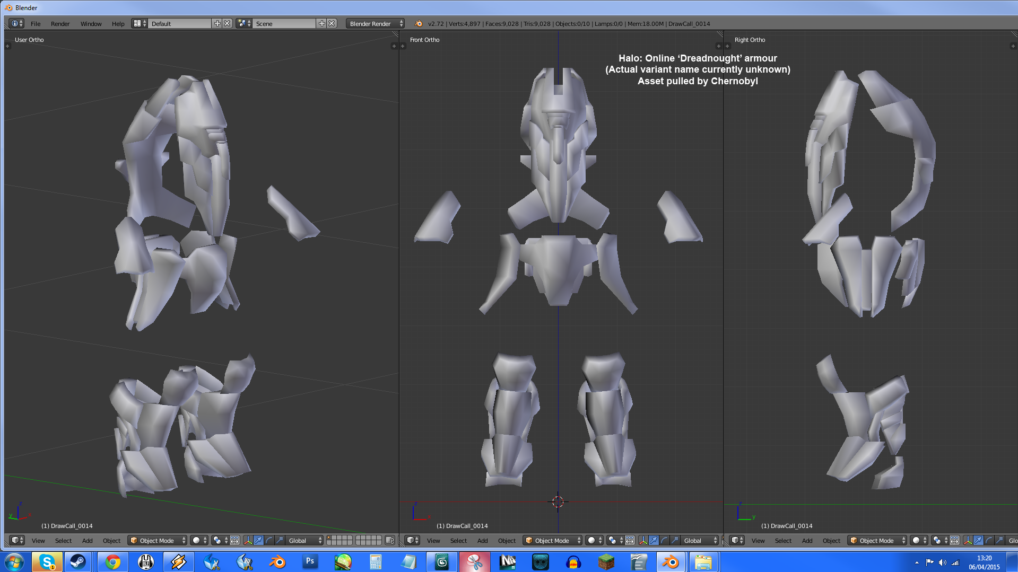The image size is (1018, 572).
Task: Toggle scale manipulator in Front Ortho viewport
Action: pyautogui.click(x=675, y=540)
